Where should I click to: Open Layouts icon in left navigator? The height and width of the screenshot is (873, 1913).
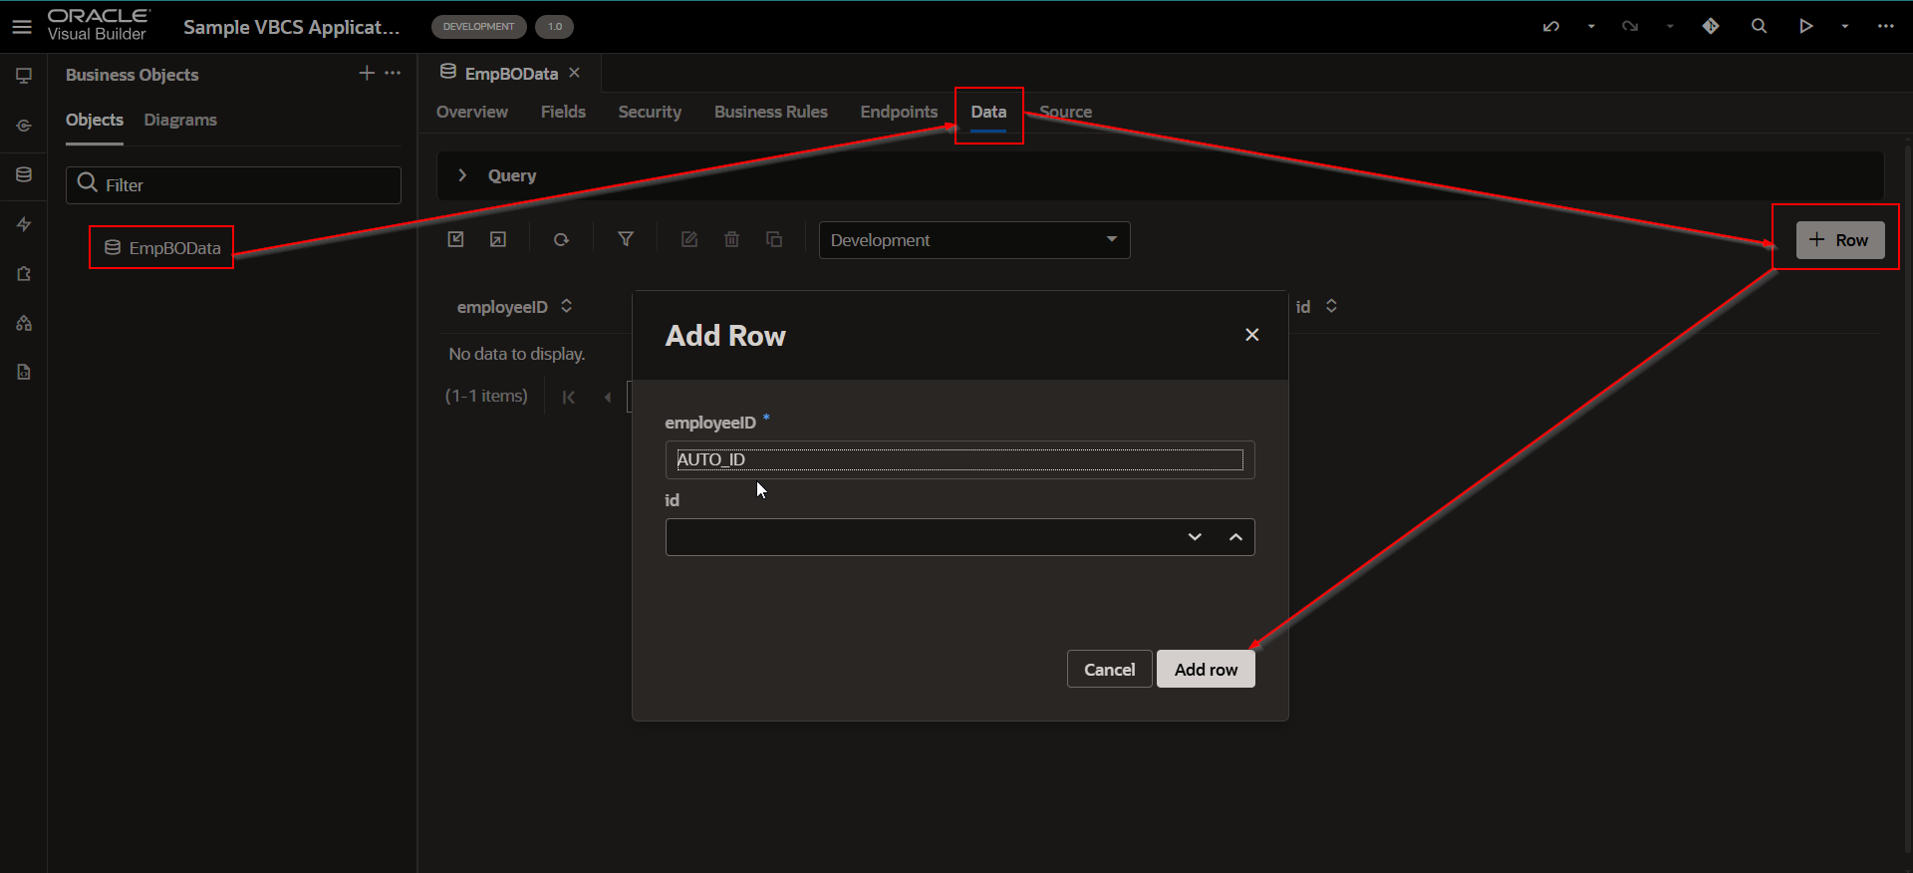click(24, 323)
